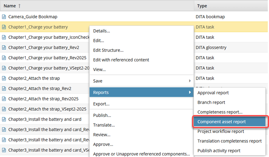Expand the Reports submenu arrow

tap(190, 92)
